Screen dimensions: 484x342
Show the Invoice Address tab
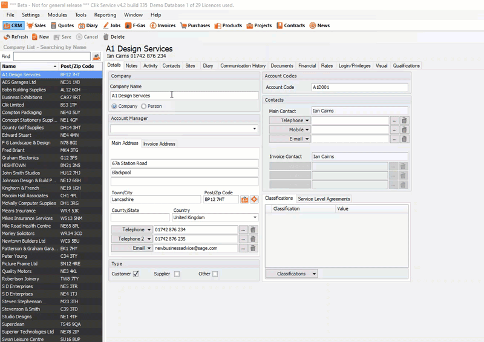pyautogui.click(x=159, y=144)
